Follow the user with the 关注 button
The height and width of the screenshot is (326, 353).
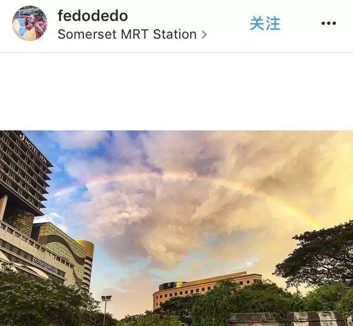(265, 23)
